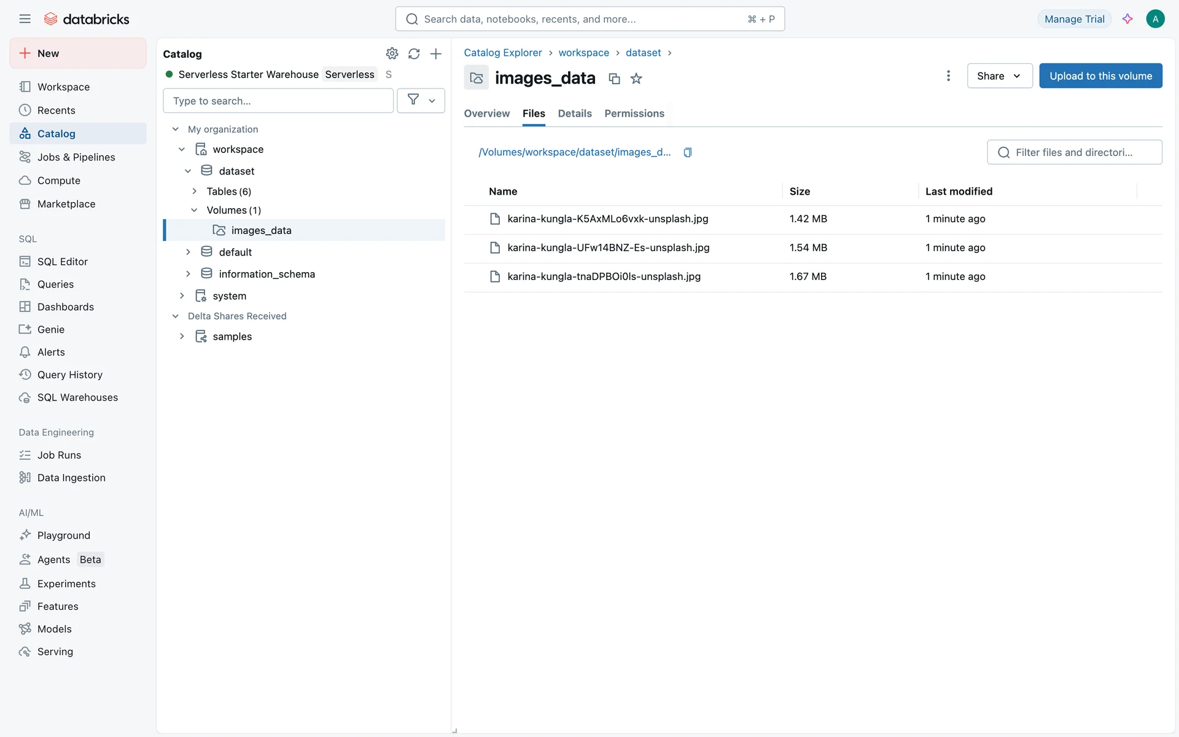
Task: Click the catalog settings gear icon
Action: pyautogui.click(x=392, y=53)
